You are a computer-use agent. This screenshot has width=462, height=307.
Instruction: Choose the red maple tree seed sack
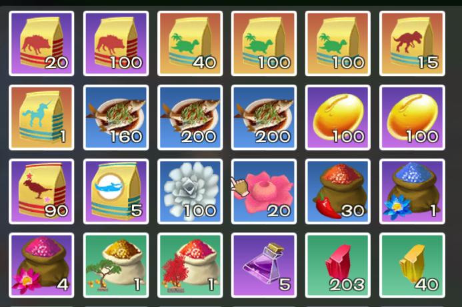[190, 266]
